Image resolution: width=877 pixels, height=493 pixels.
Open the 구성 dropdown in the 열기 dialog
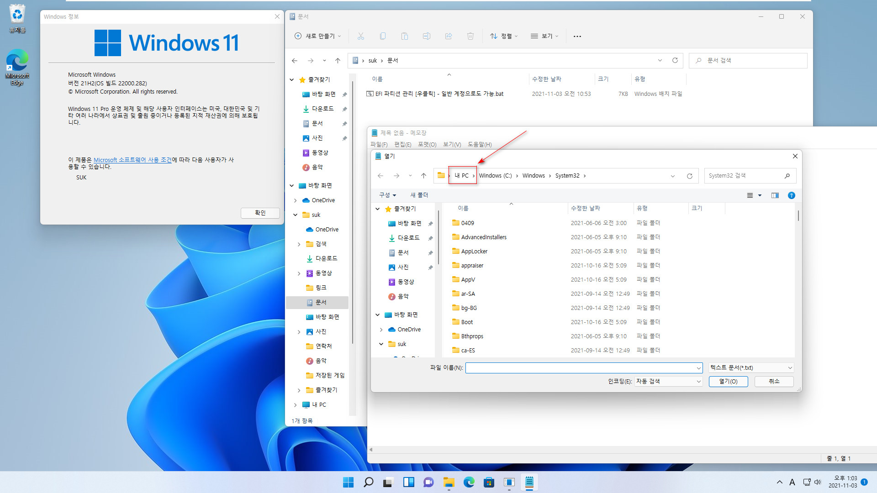pyautogui.click(x=387, y=195)
